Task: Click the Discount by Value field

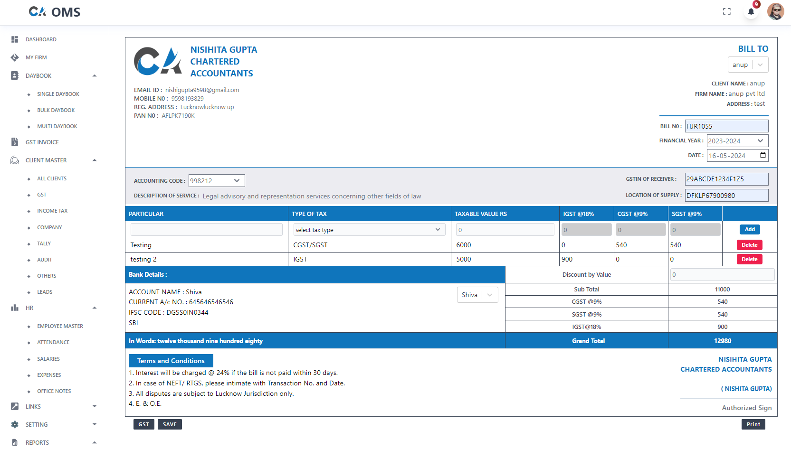Action: [x=722, y=274]
